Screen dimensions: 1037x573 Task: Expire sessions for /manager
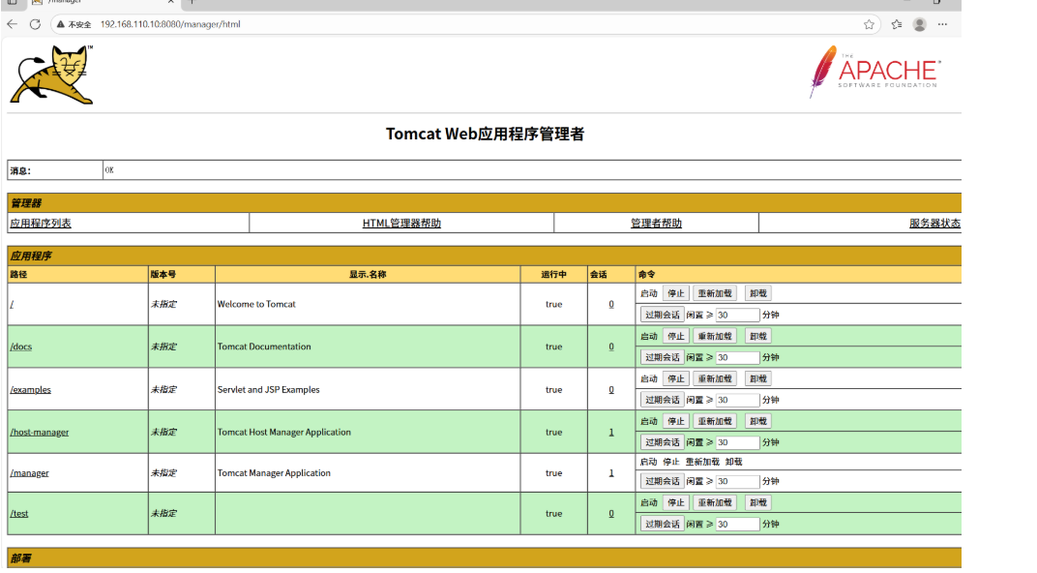(662, 481)
